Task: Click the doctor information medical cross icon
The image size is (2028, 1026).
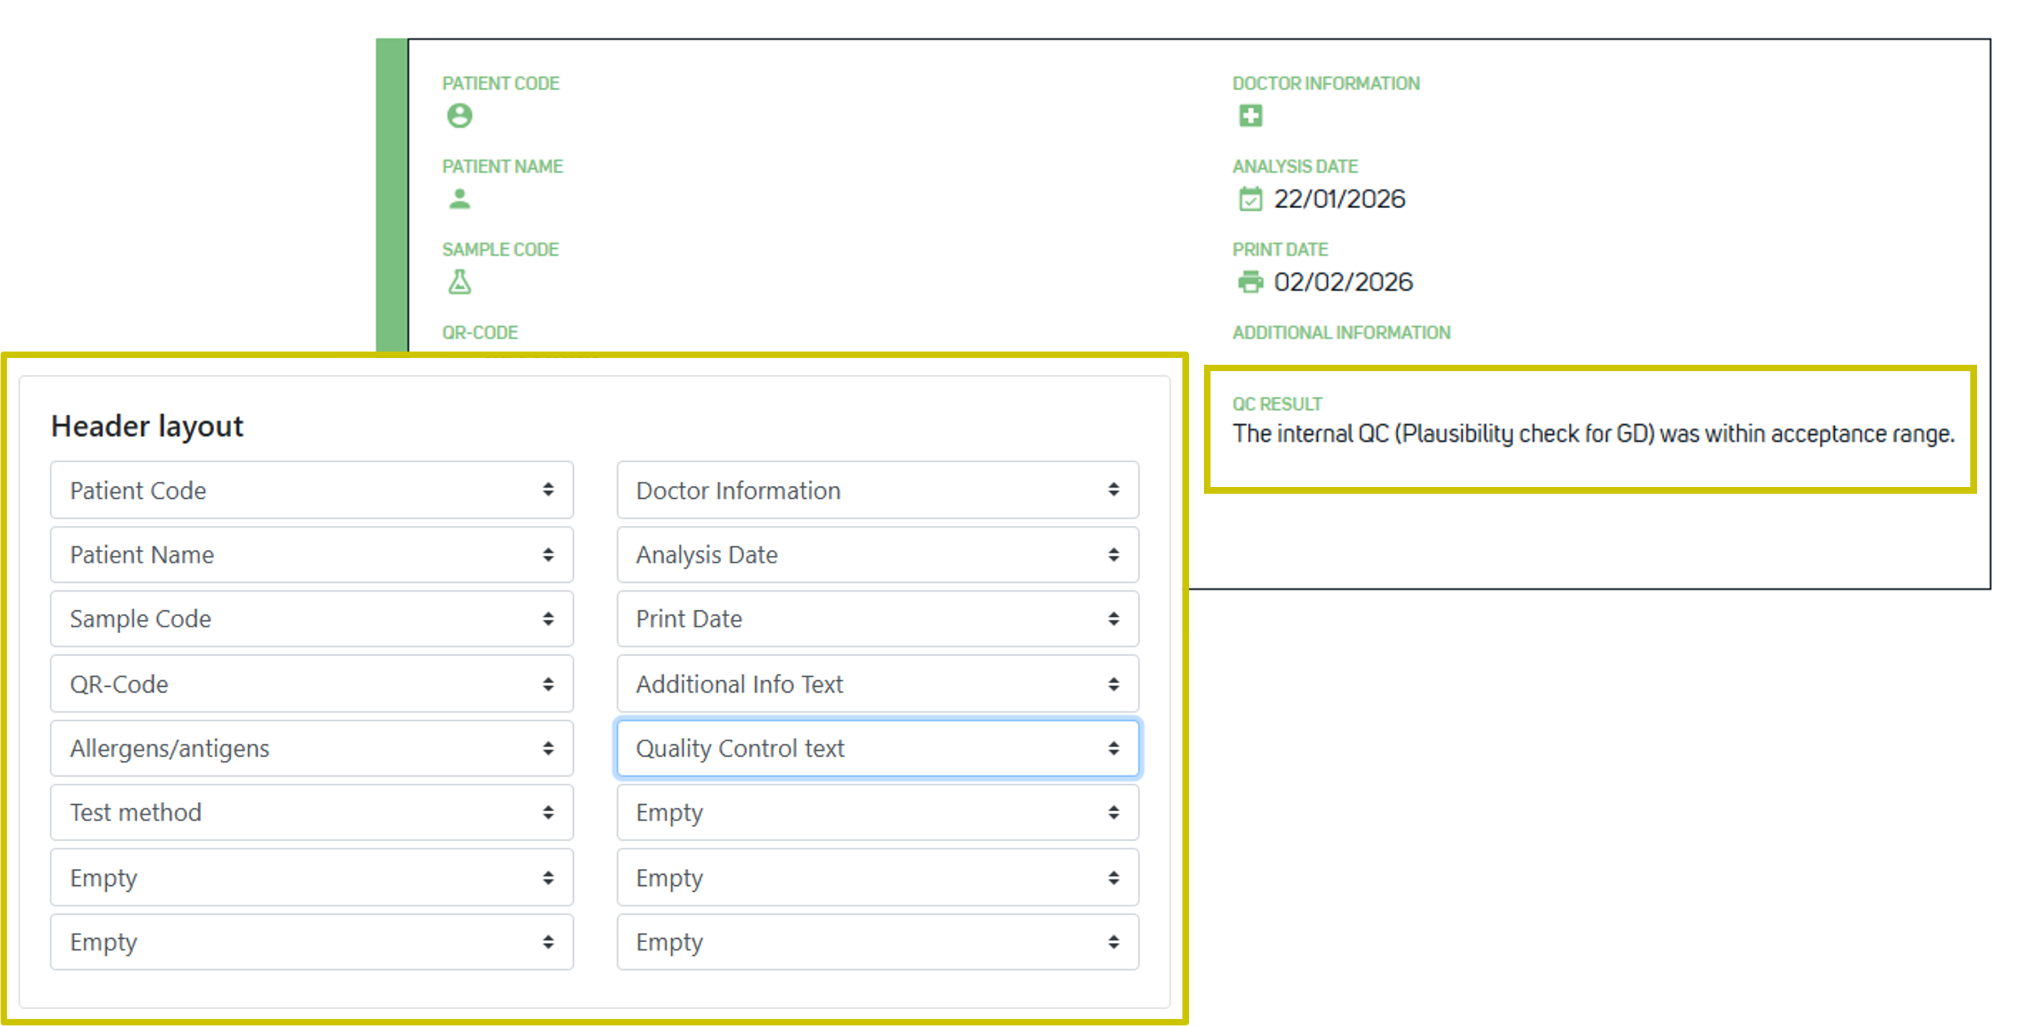Action: click(x=1250, y=116)
